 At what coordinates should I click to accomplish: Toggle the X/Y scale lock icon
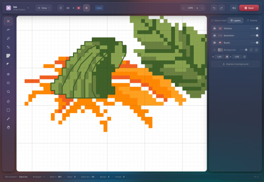pyautogui.click(x=227, y=57)
